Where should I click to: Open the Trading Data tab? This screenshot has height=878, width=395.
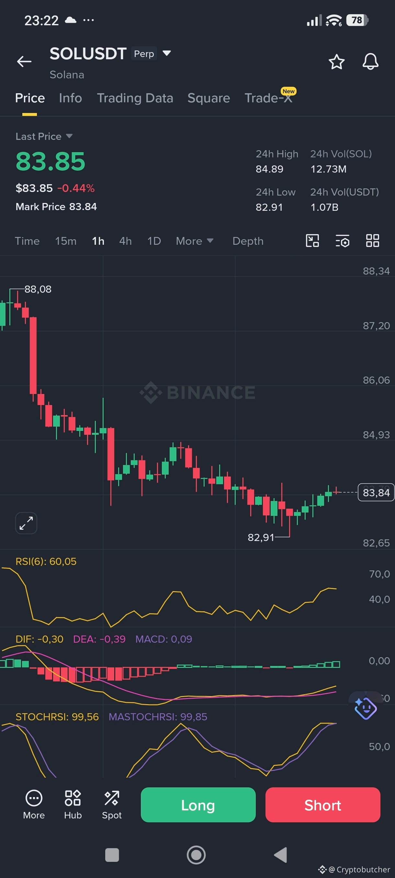pyautogui.click(x=135, y=98)
